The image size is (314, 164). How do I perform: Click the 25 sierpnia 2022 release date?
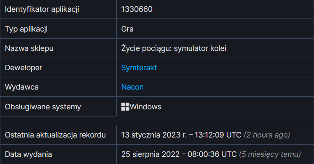coord(179,154)
